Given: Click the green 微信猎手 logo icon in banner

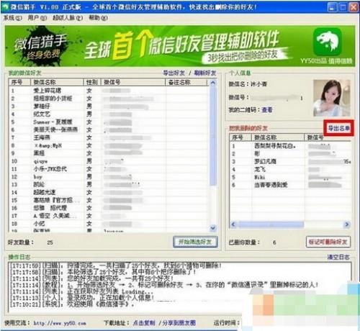Looking at the screenshot, I should tap(328, 42).
